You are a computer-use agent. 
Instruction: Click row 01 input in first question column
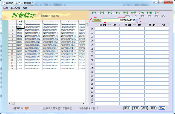(x=107, y=29)
